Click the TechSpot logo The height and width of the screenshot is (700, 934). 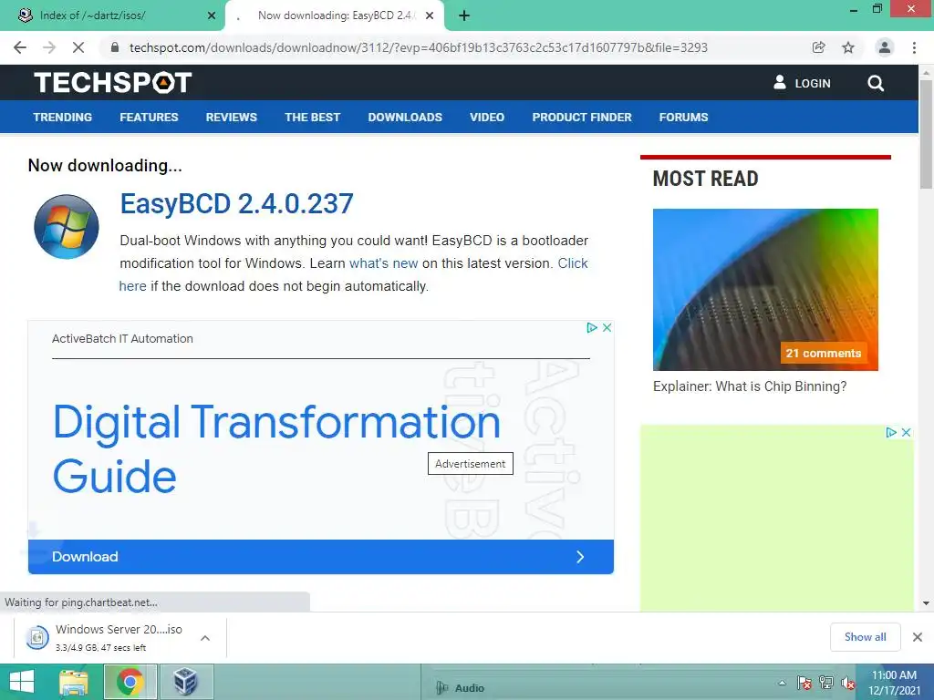pos(112,83)
